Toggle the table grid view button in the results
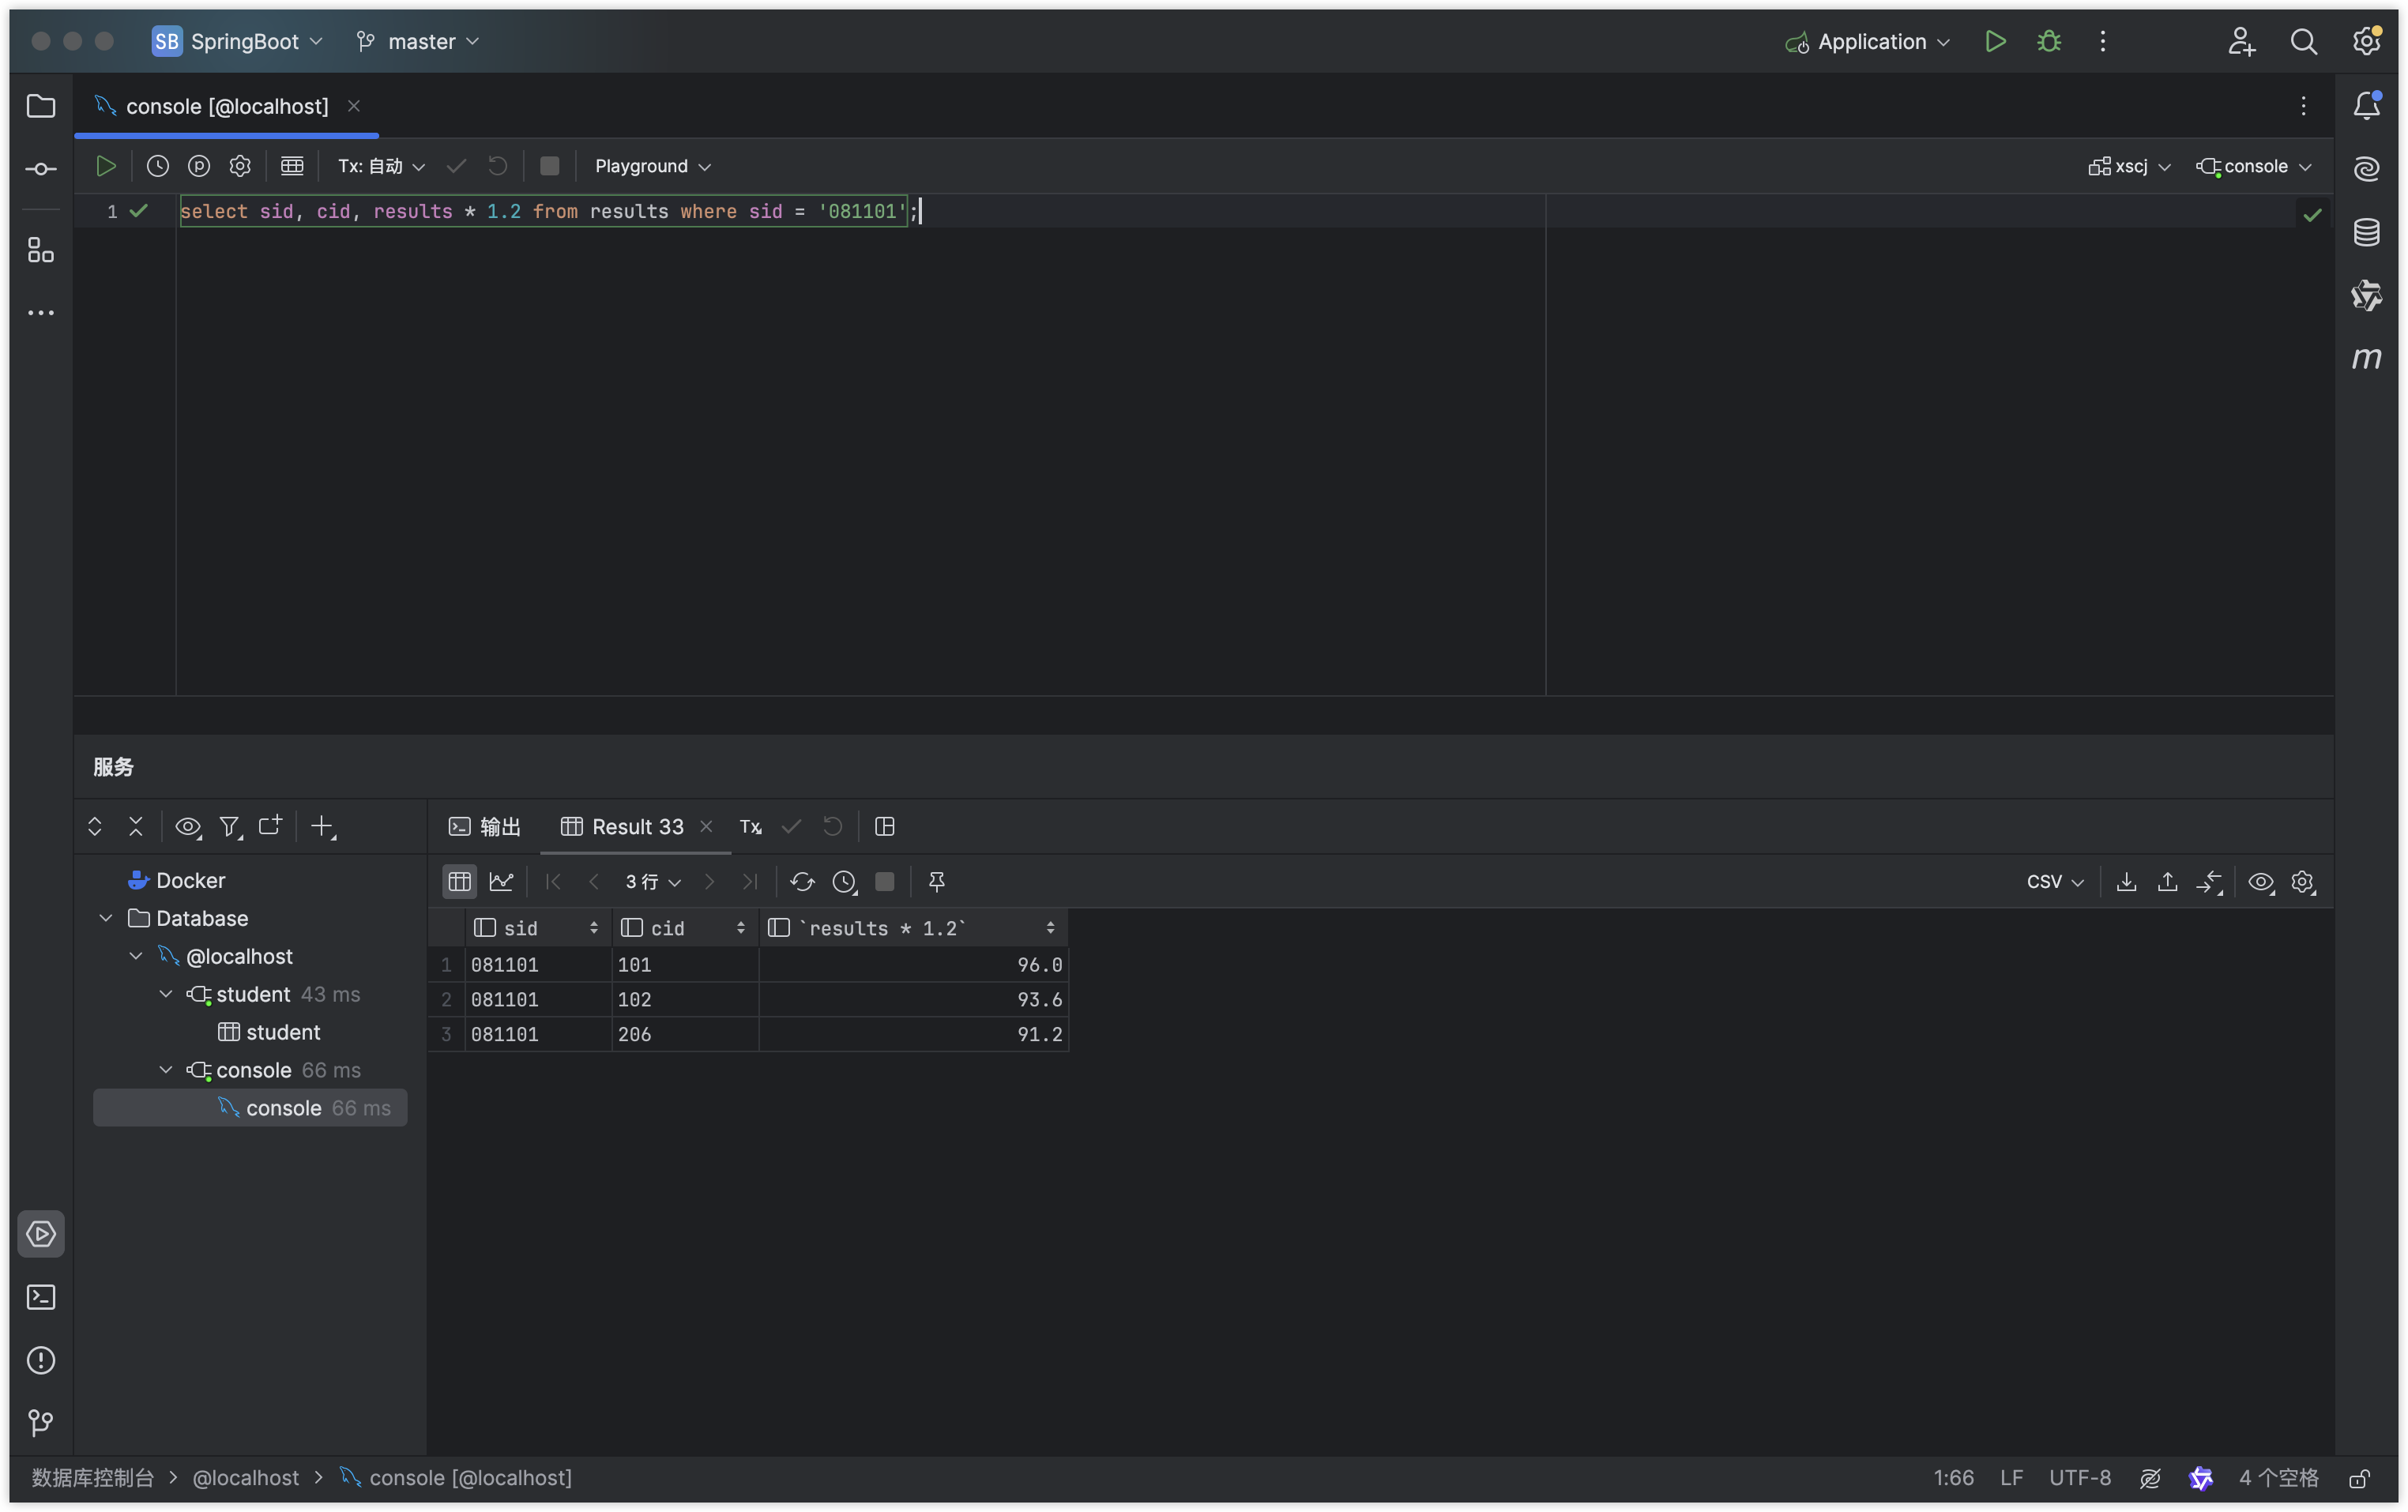This screenshot has width=2408, height=1512. 459,881
